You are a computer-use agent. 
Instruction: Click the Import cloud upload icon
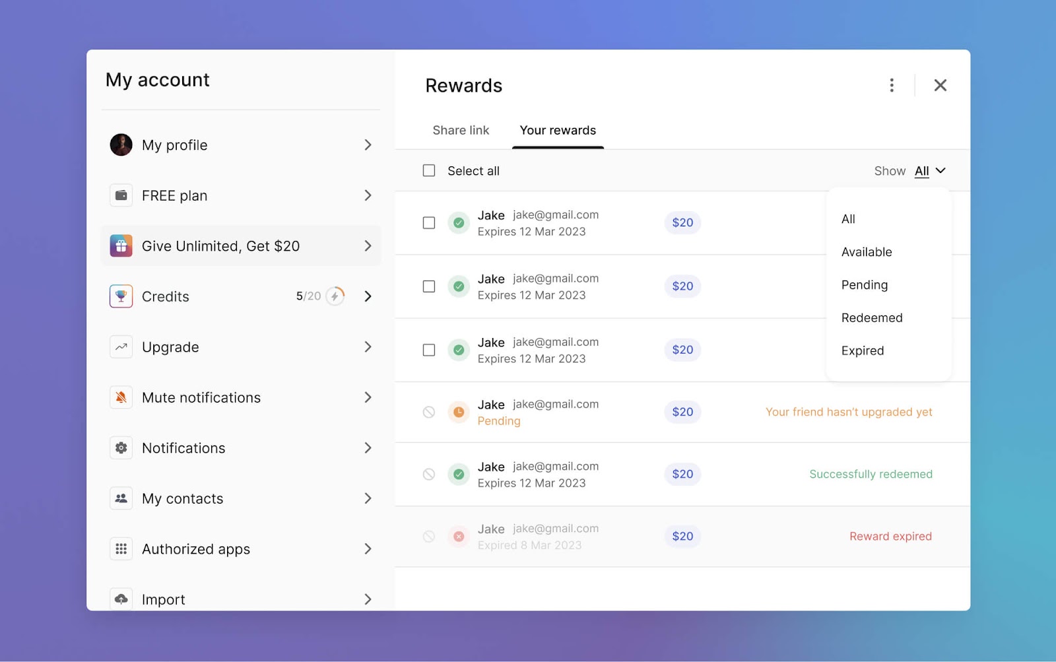tap(121, 599)
